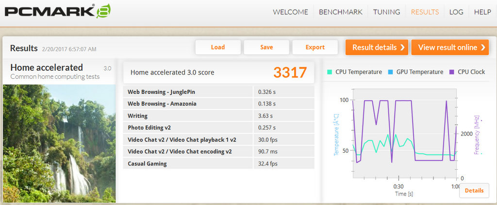
Task: Click the 0.138 s value
Action: 267,103
